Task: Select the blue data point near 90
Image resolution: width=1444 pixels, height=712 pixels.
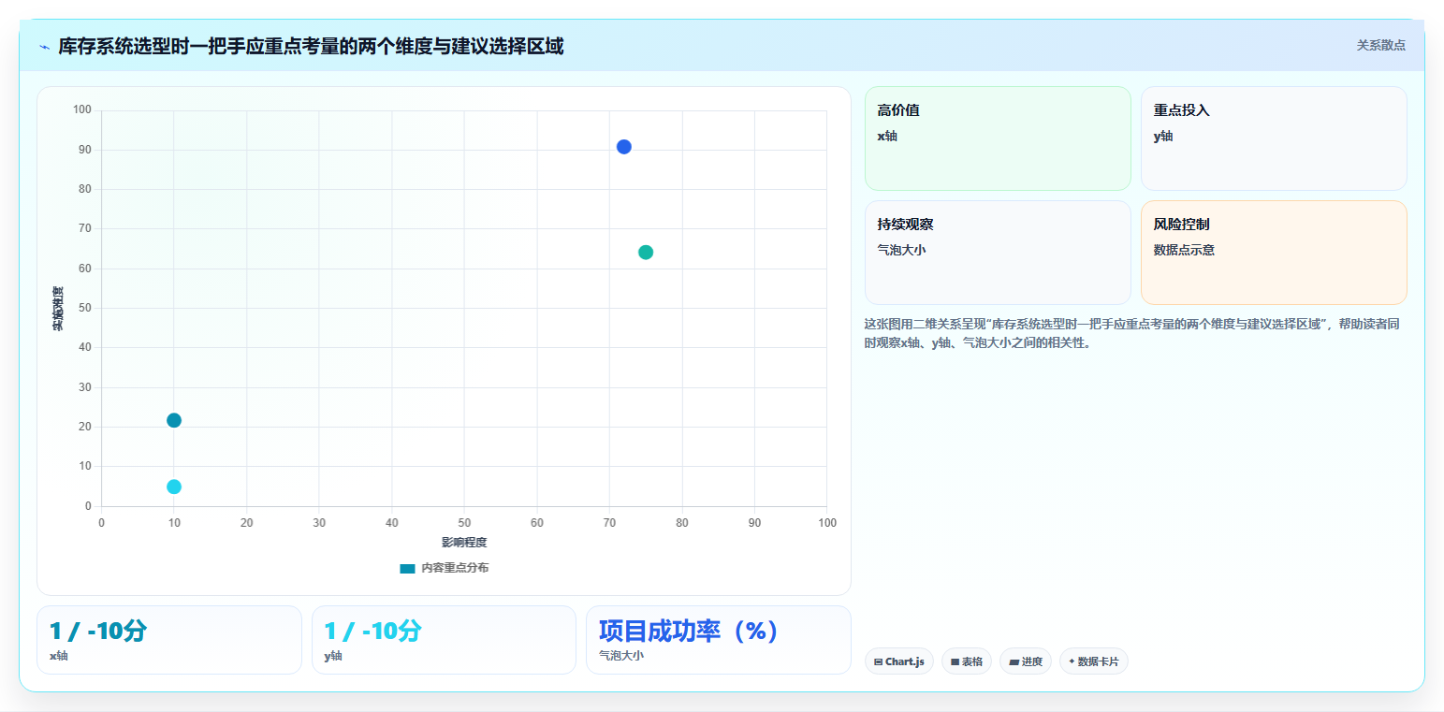Action: click(624, 147)
